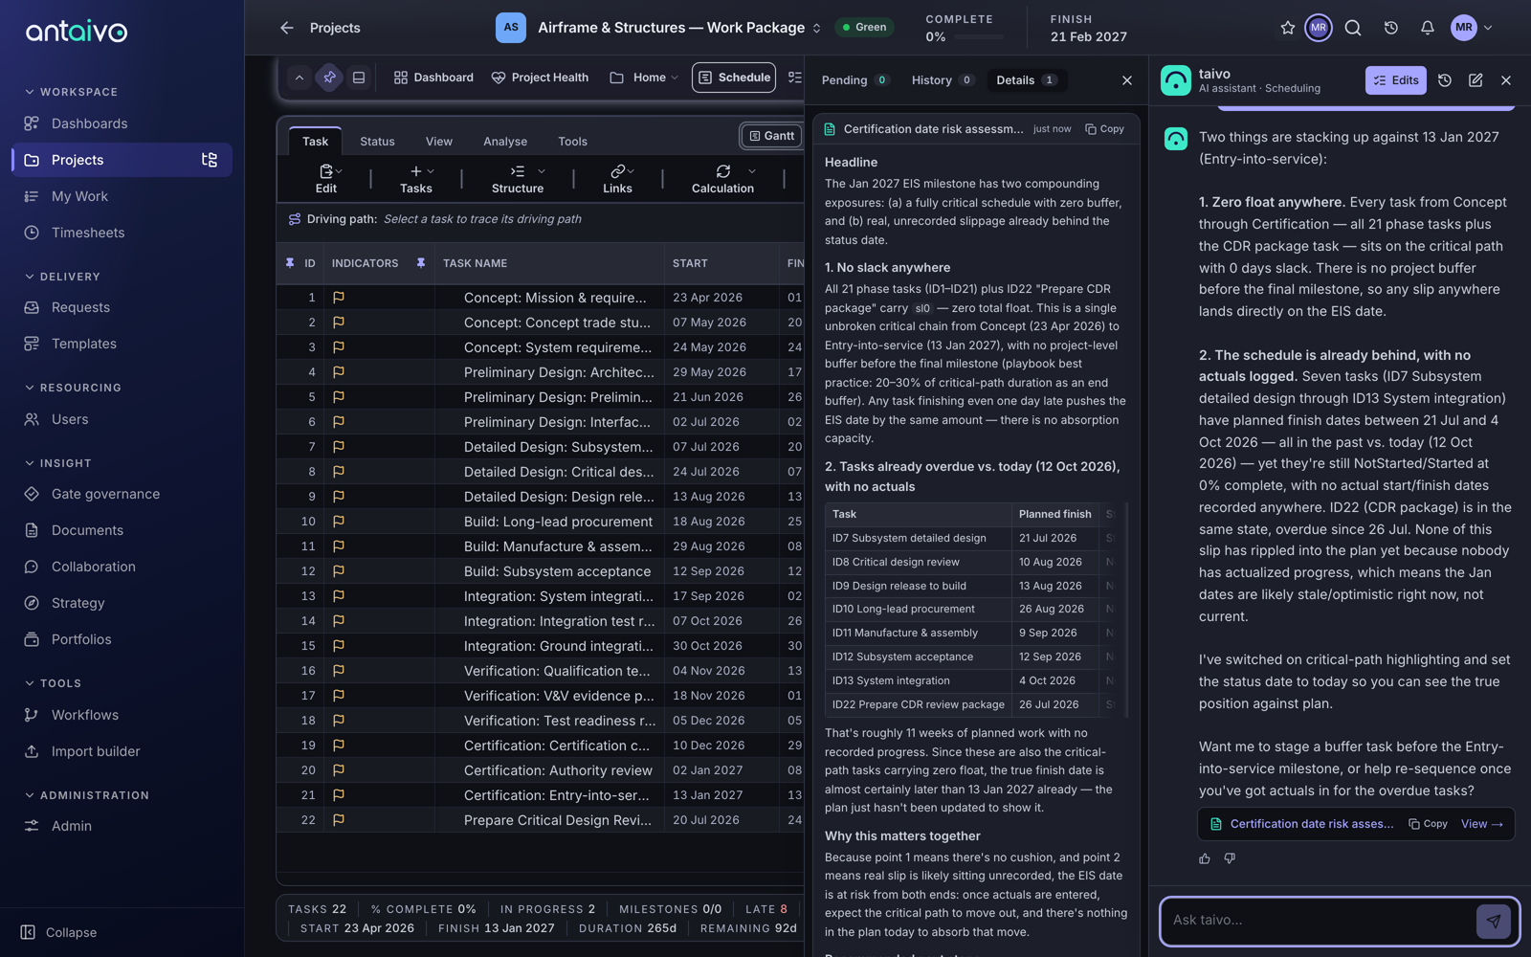This screenshot has width=1531, height=957.
Task: Go back with the Projects arrow
Action: tap(287, 28)
